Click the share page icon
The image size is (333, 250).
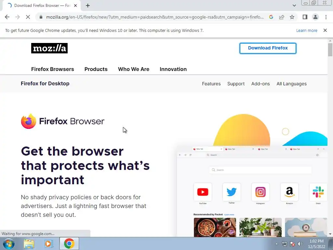282,17
